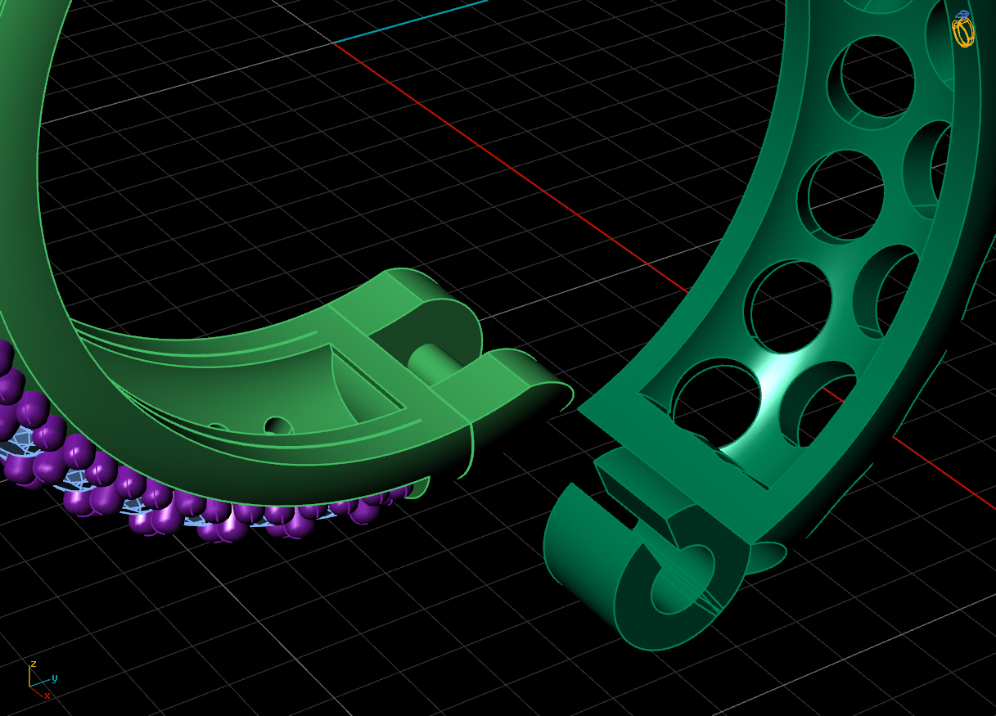Click the cyan Y label on the axis gizmo
The height and width of the screenshot is (716, 996).
[x=55, y=678]
